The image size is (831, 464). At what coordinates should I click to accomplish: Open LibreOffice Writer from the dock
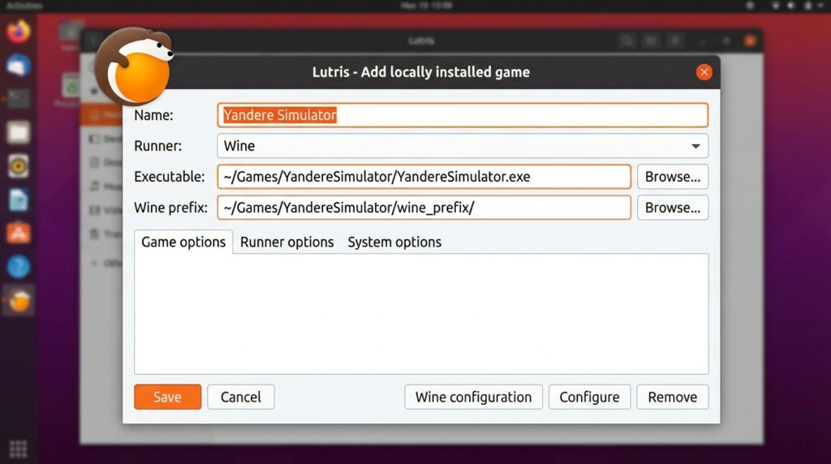click(x=18, y=200)
